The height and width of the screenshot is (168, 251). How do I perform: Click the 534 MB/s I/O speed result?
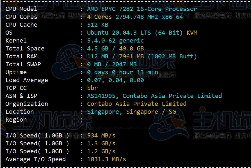(101, 136)
